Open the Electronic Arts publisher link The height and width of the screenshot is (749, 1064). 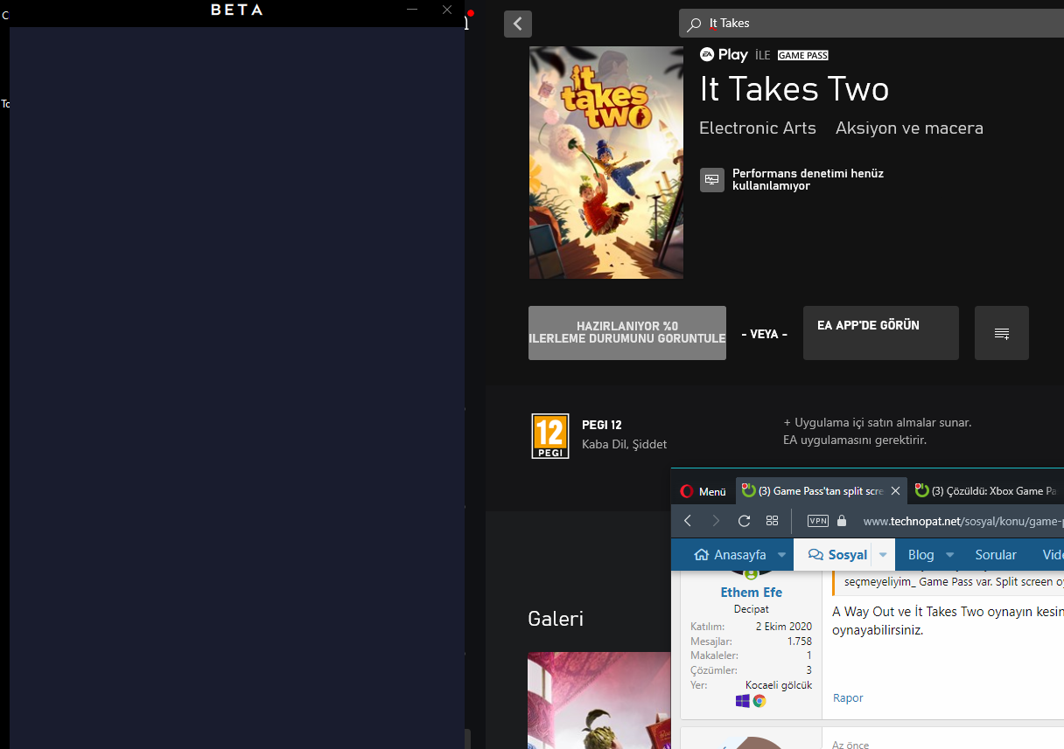[x=758, y=128]
